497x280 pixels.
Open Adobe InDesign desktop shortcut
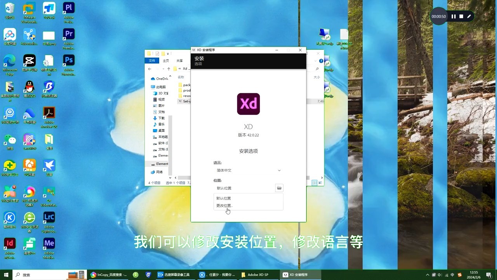pos(10,248)
